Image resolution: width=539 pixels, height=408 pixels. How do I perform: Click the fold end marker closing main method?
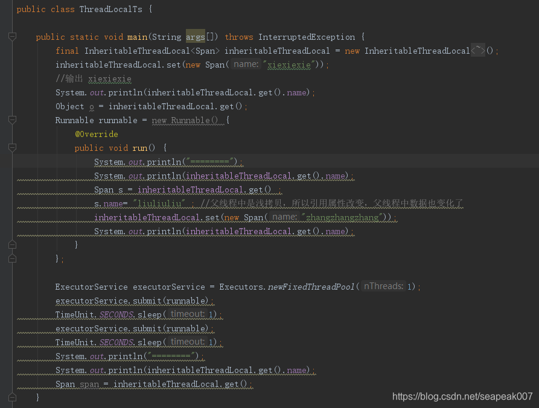click(x=13, y=397)
